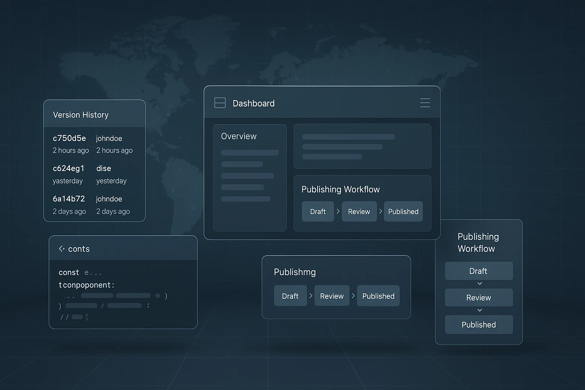This screenshot has width=585, height=390.
Task: Click the code brackets icon in the conts header
Action: [x=62, y=248]
